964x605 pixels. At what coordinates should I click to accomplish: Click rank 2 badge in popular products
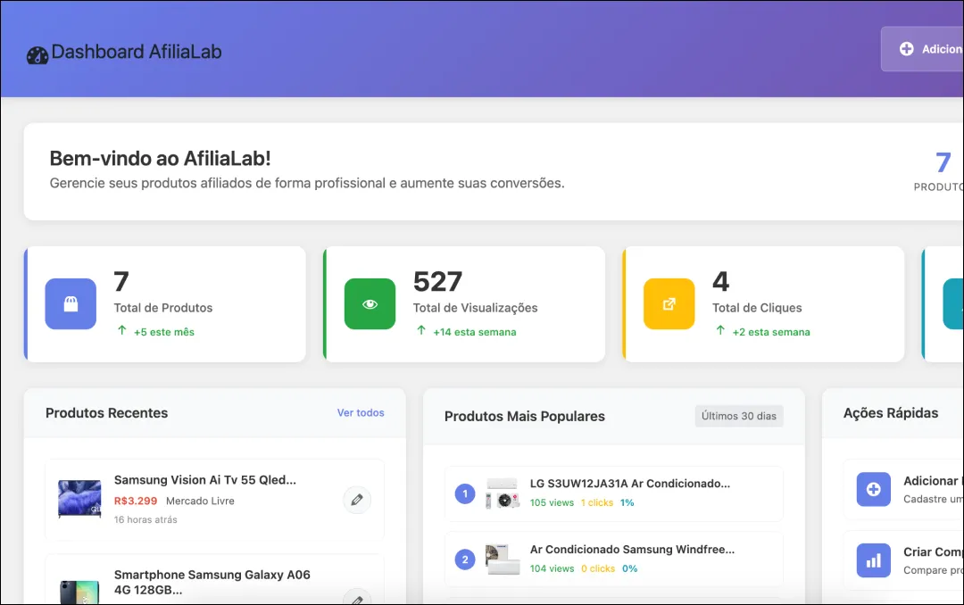tap(464, 559)
